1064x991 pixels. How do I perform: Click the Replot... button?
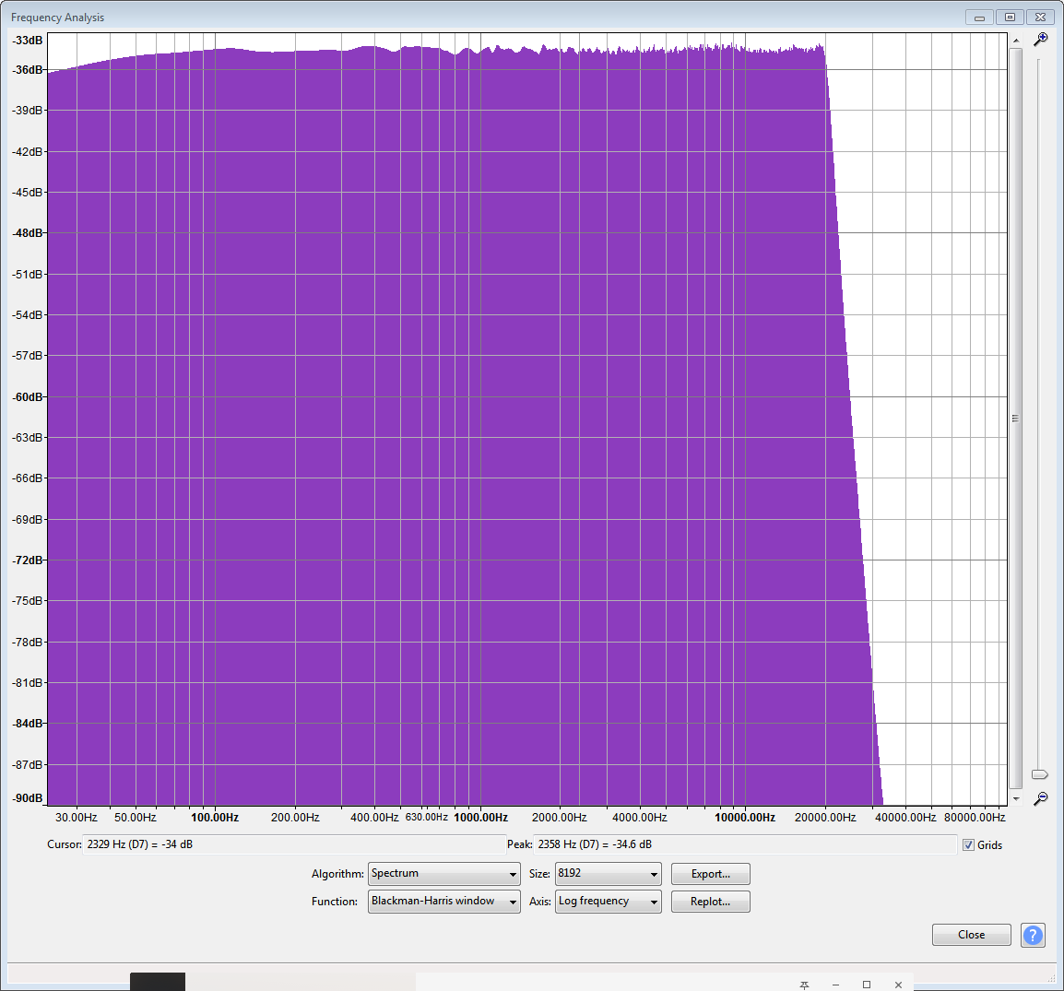711,902
